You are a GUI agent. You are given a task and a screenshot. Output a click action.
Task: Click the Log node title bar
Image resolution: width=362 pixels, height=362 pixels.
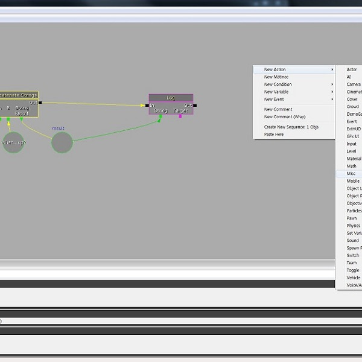(x=171, y=98)
